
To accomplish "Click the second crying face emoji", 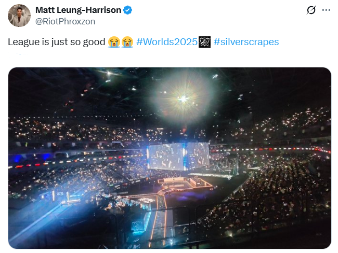I will (127, 42).
